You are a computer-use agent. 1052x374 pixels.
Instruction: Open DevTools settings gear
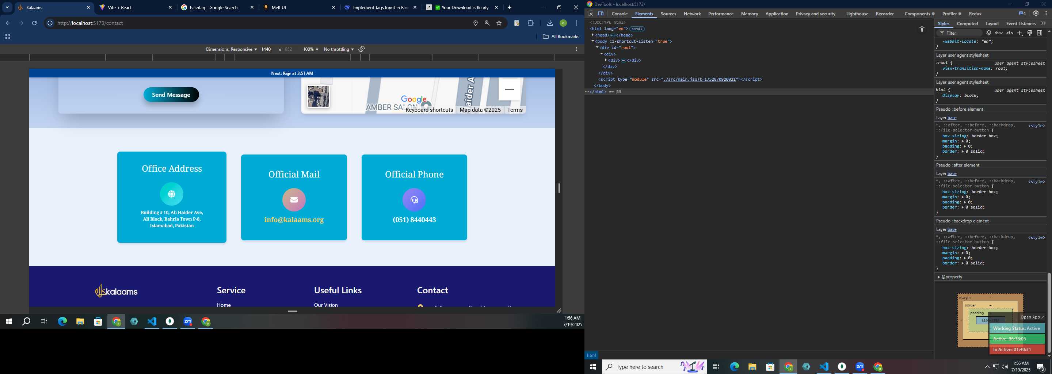(x=1036, y=14)
